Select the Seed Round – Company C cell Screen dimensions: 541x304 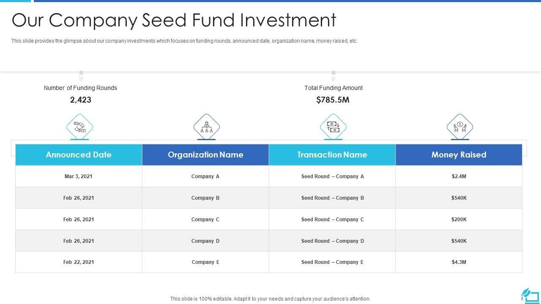point(332,220)
